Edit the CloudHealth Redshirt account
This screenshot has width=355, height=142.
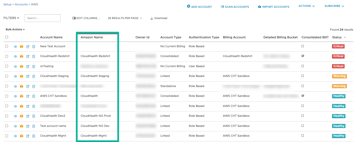tap(28, 57)
